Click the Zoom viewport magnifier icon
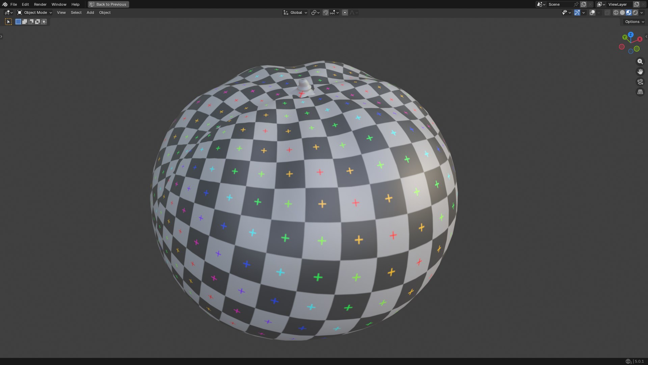648x365 pixels. pyautogui.click(x=640, y=62)
